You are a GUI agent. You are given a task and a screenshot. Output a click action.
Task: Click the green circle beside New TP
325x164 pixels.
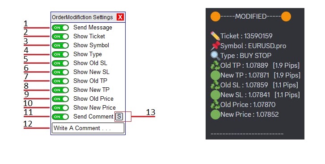215,75
